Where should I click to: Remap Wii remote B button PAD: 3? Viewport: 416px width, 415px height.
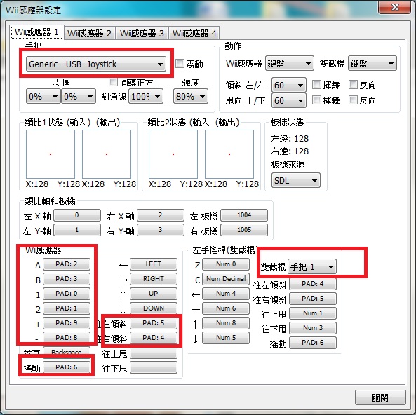[x=67, y=279]
